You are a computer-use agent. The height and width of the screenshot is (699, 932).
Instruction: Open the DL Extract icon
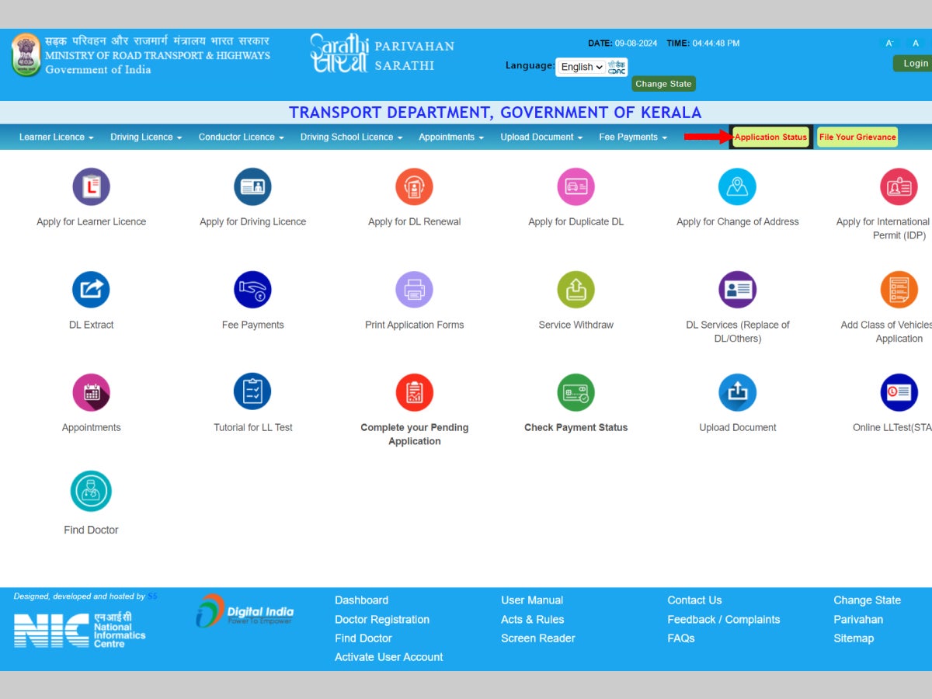click(x=92, y=290)
